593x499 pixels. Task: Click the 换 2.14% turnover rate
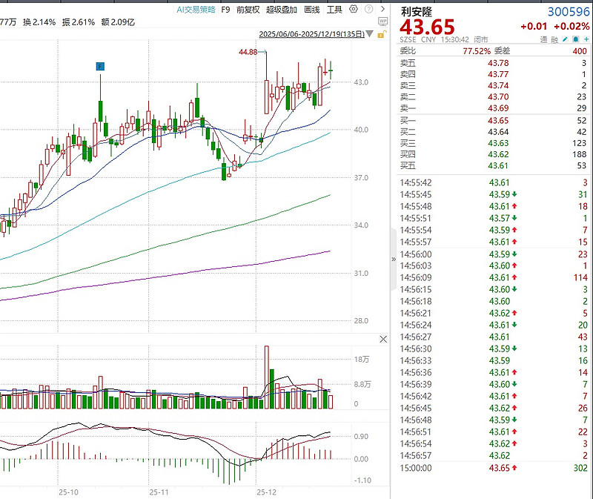pyautogui.click(x=39, y=22)
